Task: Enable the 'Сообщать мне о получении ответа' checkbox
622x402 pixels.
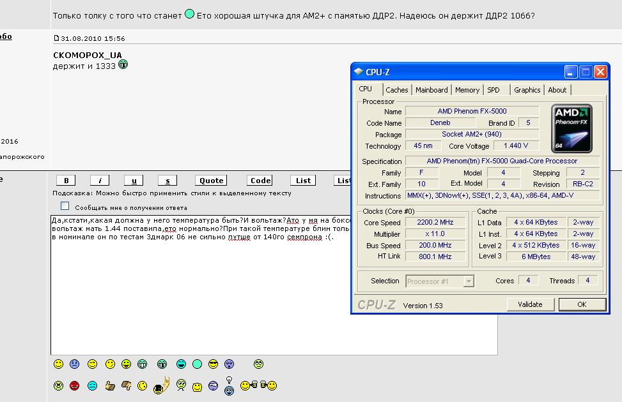Action: [x=65, y=206]
